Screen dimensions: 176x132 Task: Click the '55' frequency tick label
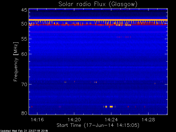[x=24, y=39]
